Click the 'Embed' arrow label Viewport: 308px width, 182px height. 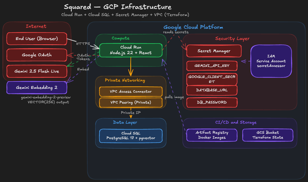pyautogui.click(x=83, y=69)
